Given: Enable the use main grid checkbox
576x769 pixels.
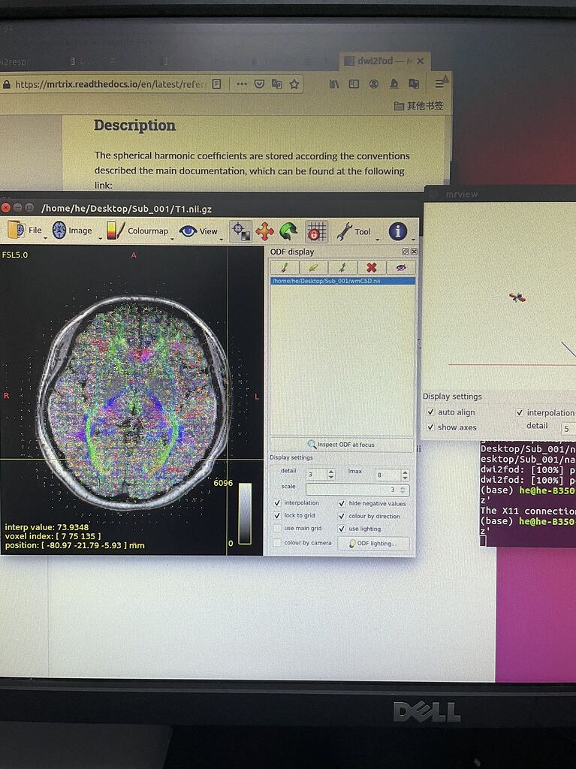Looking at the screenshot, I should click(277, 529).
